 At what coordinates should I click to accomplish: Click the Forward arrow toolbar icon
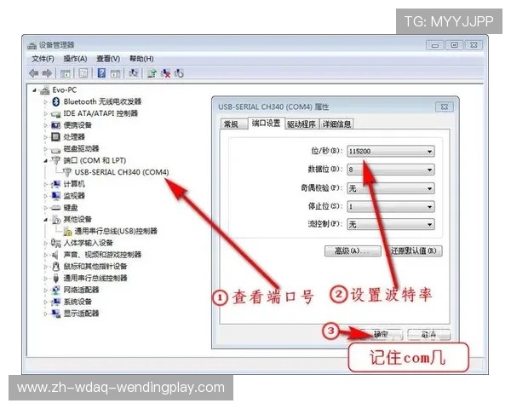pyautogui.click(x=47, y=73)
